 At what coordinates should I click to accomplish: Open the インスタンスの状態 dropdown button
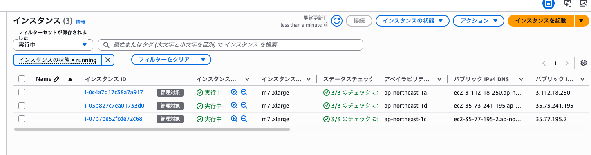click(412, 21)
